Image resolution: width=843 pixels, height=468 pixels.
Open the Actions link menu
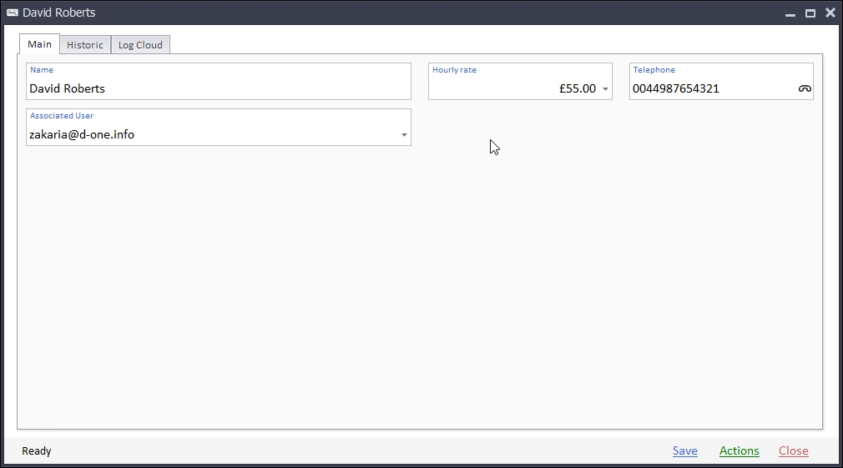(739, 450)
